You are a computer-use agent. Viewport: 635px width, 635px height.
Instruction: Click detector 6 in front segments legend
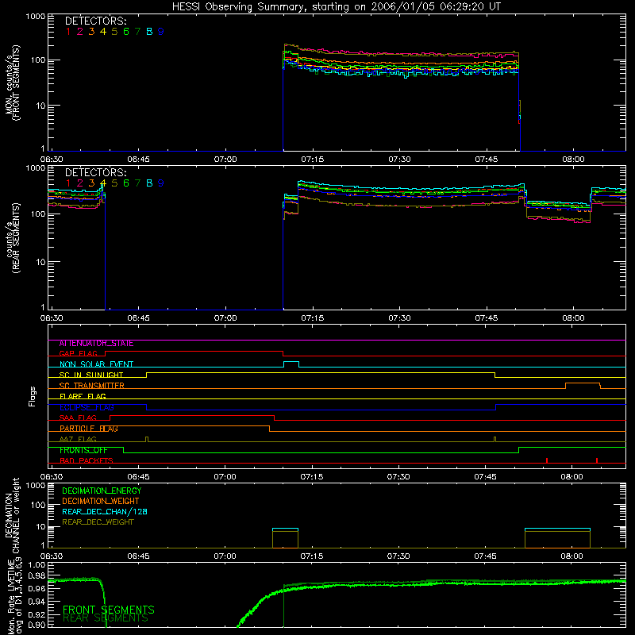126,32
